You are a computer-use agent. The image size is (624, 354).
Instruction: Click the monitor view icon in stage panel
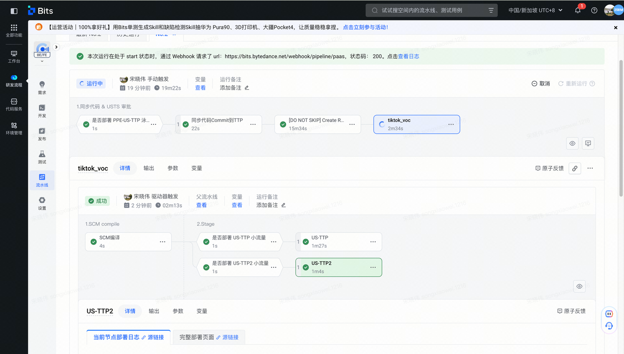588,143
